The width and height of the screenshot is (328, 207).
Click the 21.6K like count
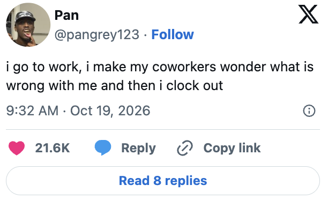coord(53,148)
